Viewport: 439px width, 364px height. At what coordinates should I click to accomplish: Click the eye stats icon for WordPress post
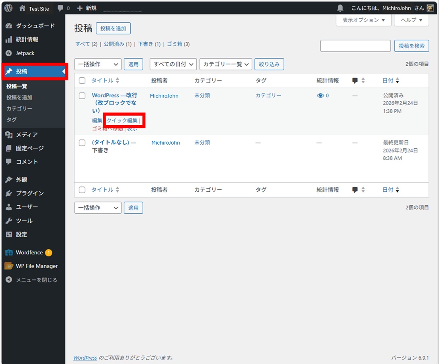320,96
